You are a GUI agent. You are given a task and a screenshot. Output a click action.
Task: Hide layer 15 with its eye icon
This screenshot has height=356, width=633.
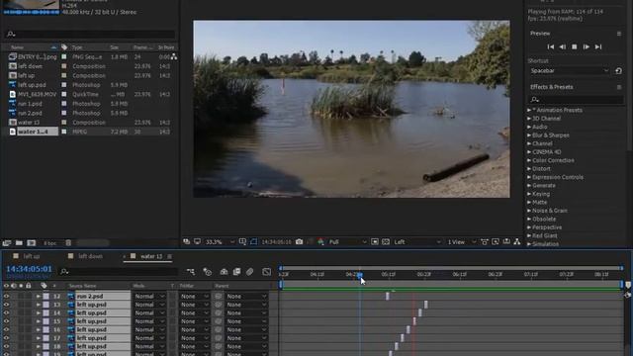click(x=6, y=321)
